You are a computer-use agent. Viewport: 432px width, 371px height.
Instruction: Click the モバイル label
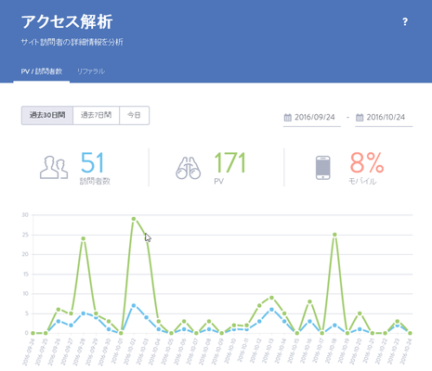[x=362, y=181]
